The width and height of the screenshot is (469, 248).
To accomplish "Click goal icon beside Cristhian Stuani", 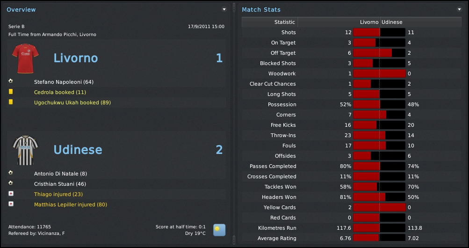I will [11, 183].
